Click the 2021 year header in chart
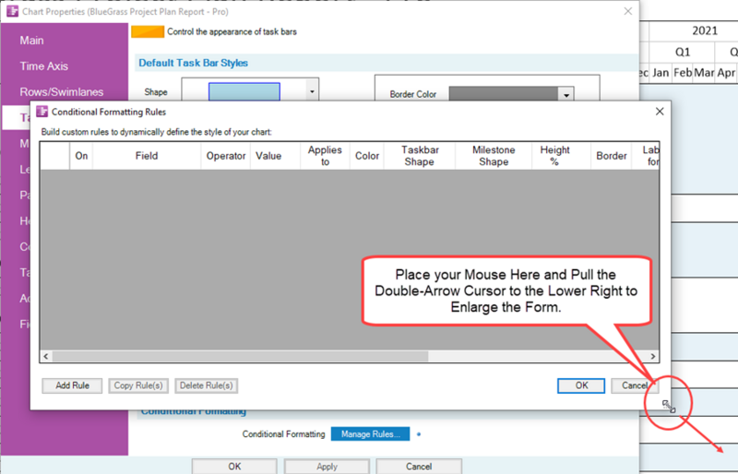The image size is (738, 474). (x=705, y=30)
